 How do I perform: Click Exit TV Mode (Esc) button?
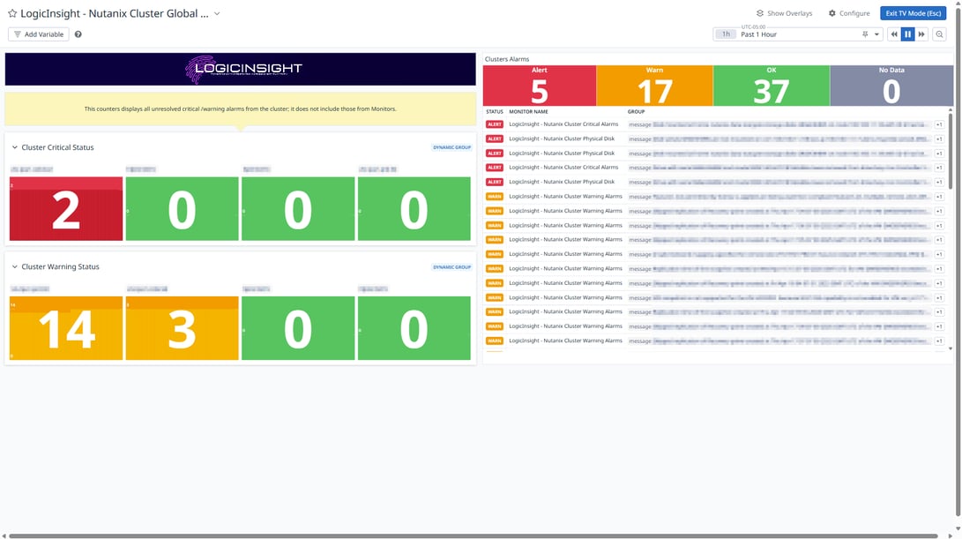(x=913, y=13)
